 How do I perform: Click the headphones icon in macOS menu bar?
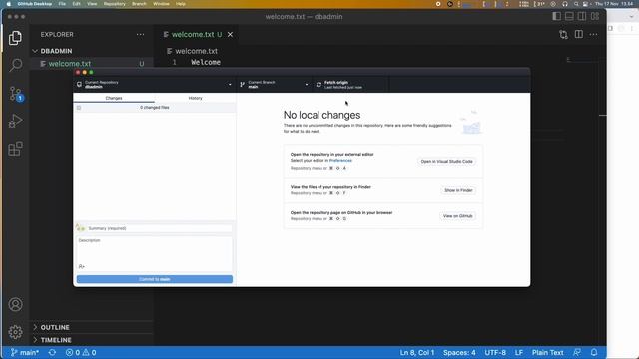tap(565, 4)
